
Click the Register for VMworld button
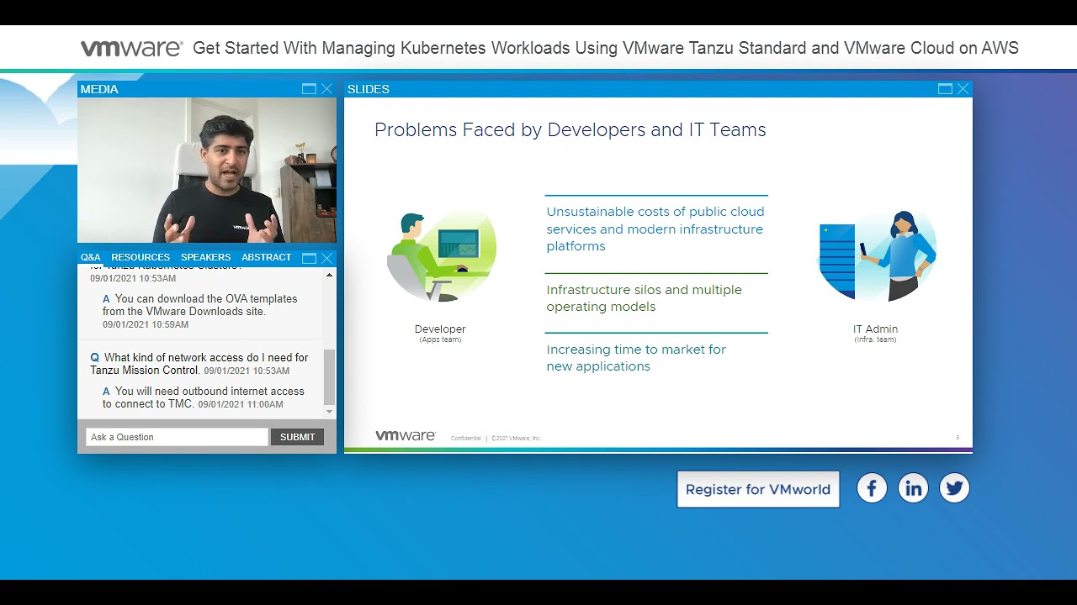(x=758, y=489)
